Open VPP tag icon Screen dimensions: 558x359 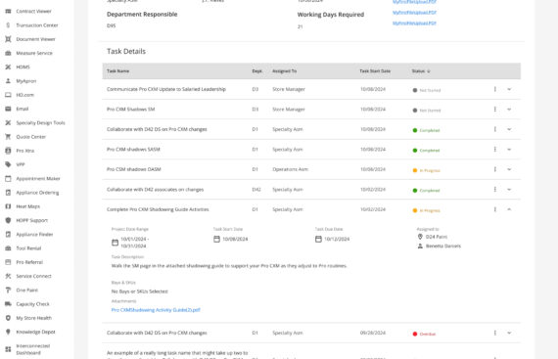(8, 164)
